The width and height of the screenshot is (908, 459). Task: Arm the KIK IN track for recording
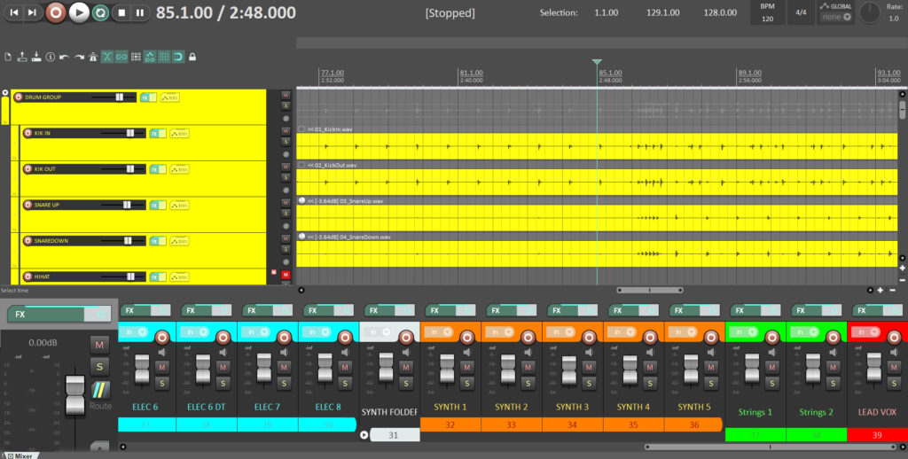click(x=27, y=133)
